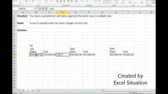Select column B header
168x94 pixels.
(x=36, y=13)
